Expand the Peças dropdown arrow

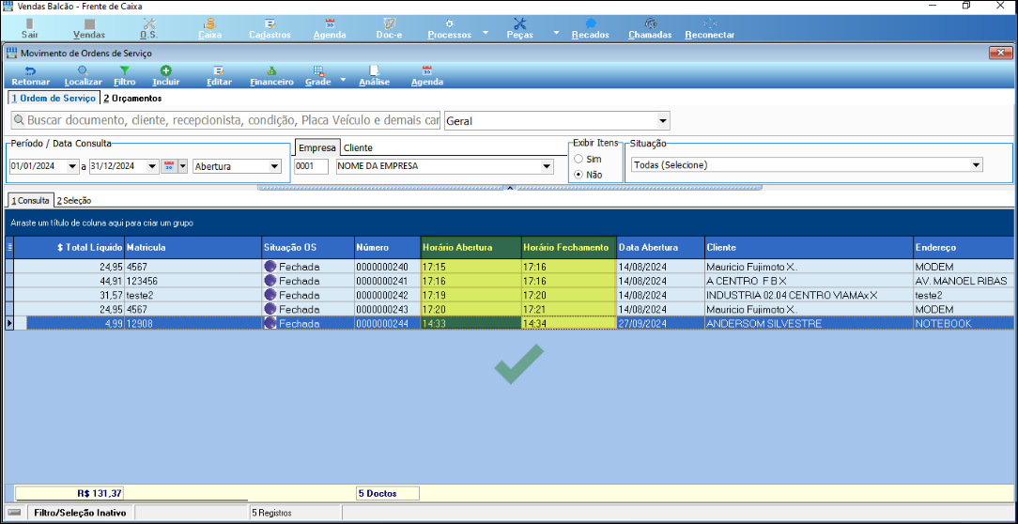pos(556,32)
